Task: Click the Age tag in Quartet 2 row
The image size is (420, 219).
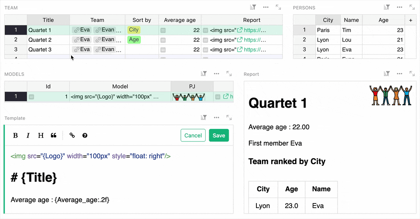Action: click(134, 39)
